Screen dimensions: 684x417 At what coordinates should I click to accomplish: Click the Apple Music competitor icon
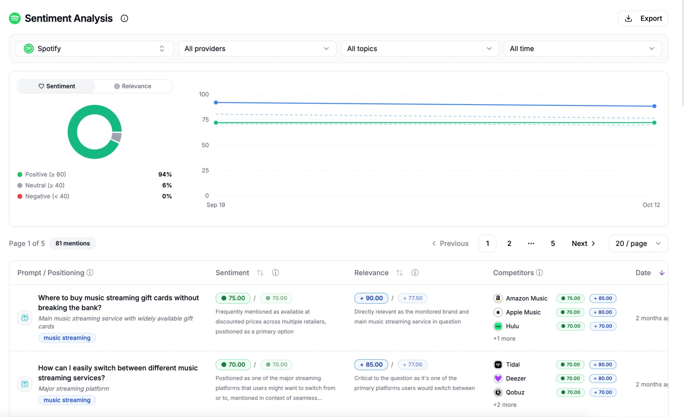[x=498, y=312]
